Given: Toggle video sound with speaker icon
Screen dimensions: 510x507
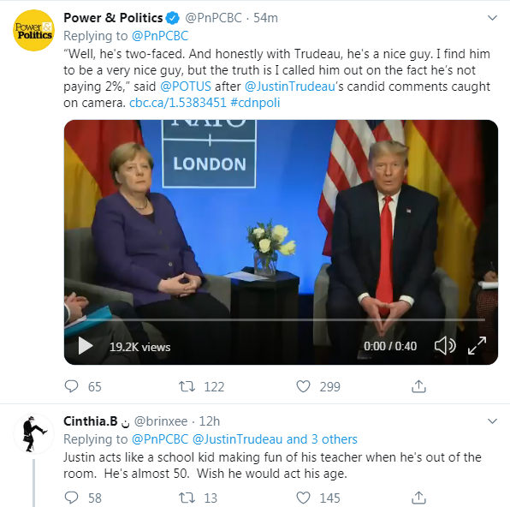Looking at the screenshot, I should pos(445,346).
